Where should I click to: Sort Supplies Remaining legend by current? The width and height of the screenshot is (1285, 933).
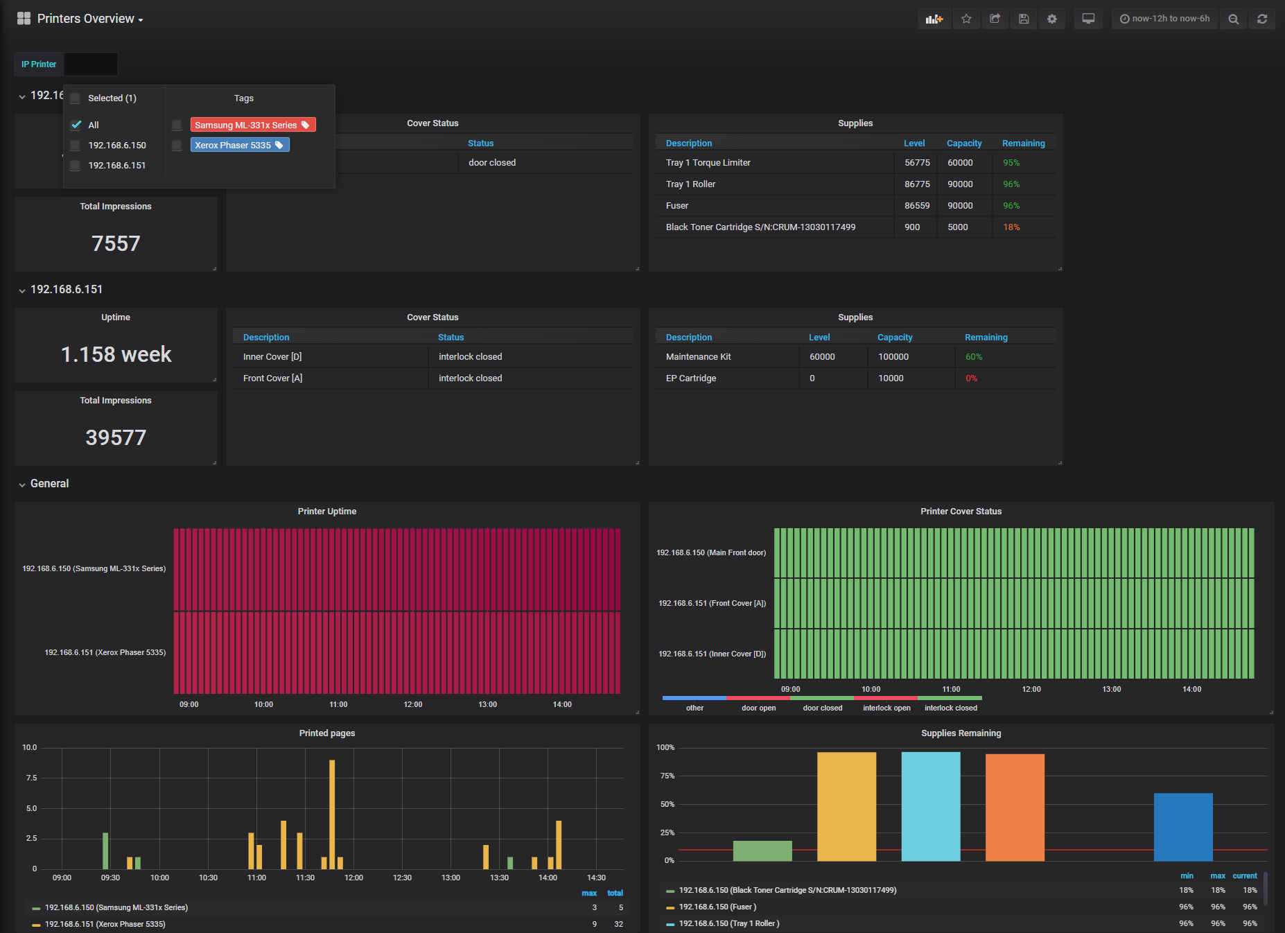pyautogui.click(x=1245, y=876)
